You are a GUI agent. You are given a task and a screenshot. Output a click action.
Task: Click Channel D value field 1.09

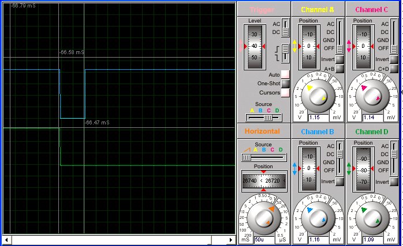(372, 240)
